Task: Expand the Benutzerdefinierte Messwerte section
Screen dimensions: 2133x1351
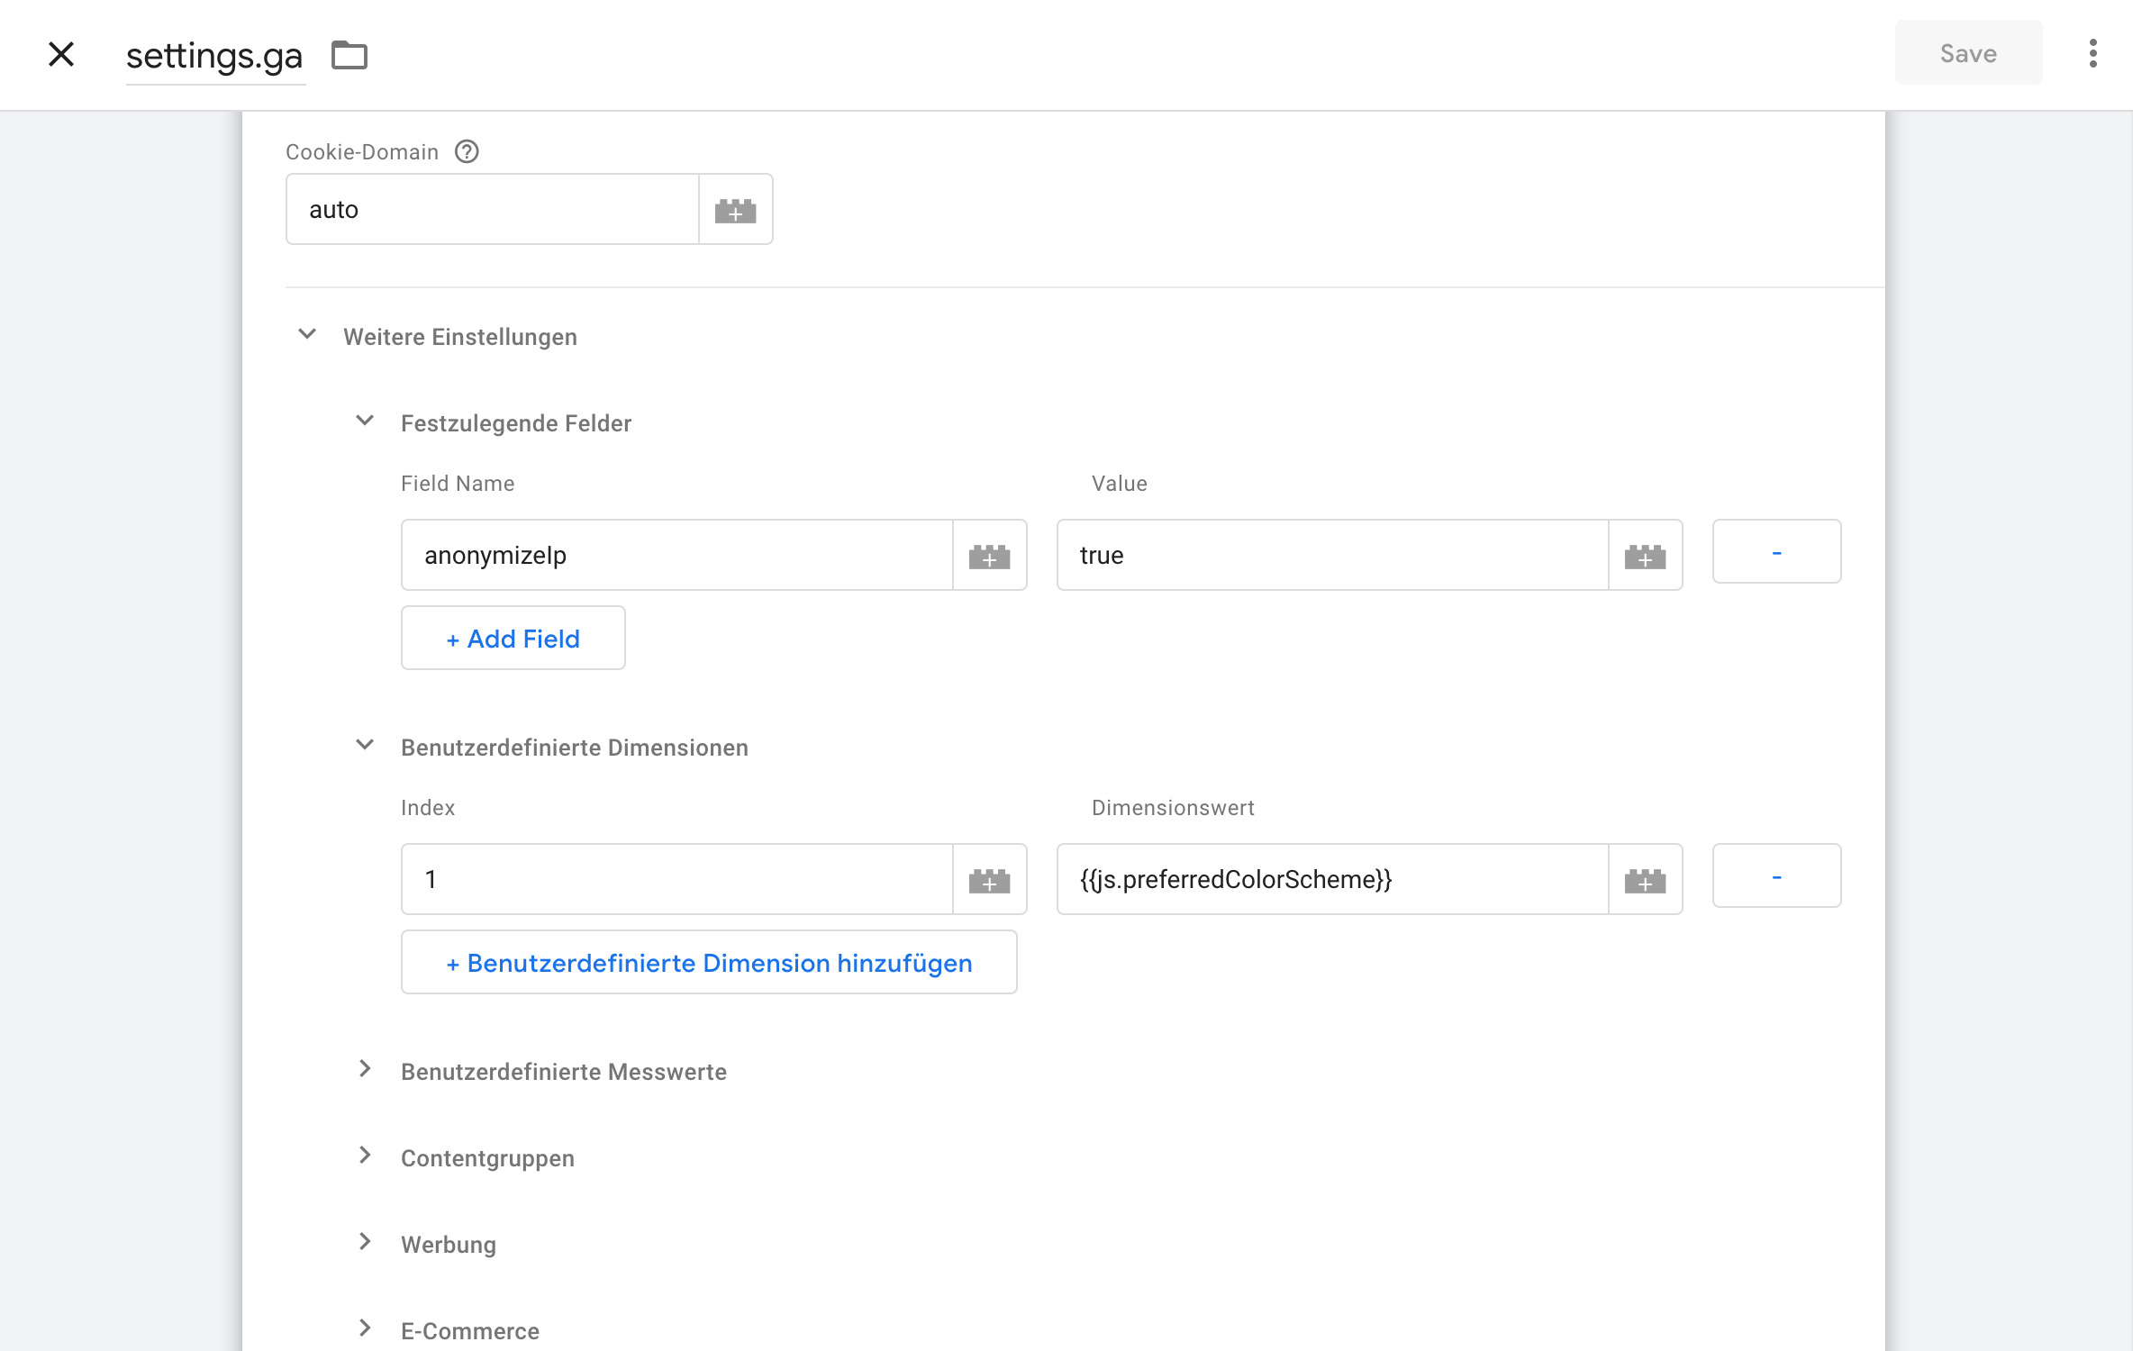Action: click(x=365, y=1069)
